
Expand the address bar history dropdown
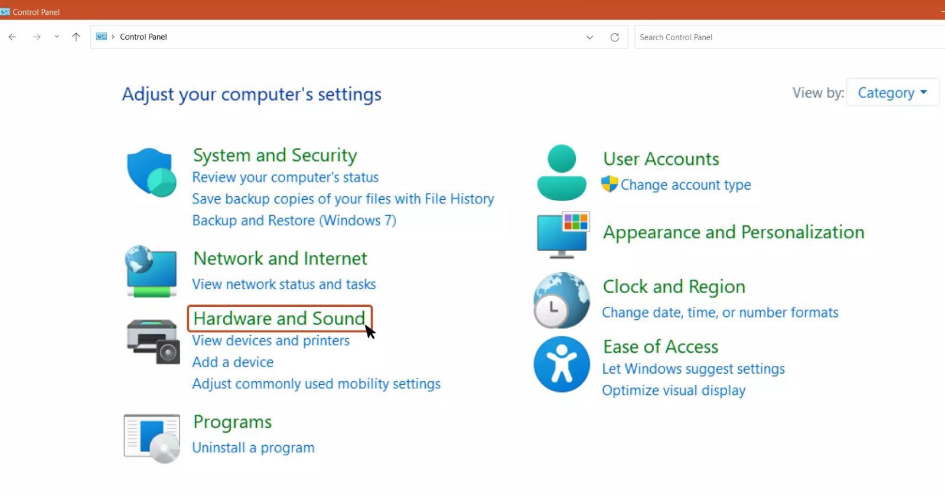(589, 37)
